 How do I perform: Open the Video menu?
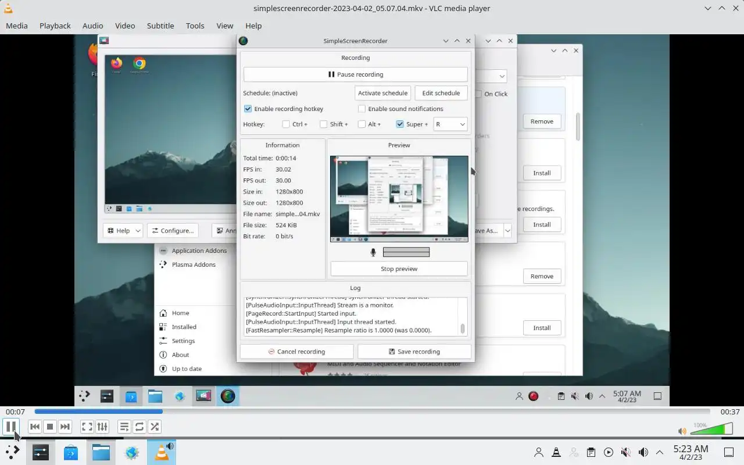click(x=125, y=26)
